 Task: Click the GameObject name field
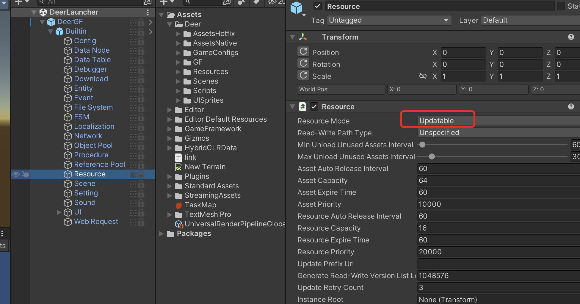click(x=440, y=6)
